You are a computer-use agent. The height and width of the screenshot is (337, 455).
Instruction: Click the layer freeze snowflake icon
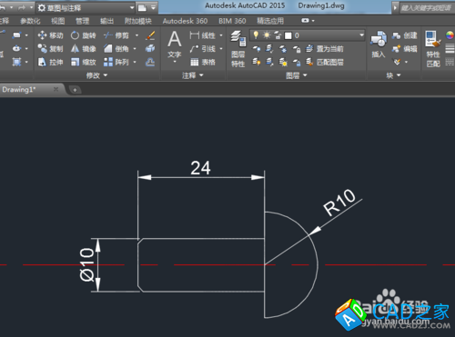[283, 49]
